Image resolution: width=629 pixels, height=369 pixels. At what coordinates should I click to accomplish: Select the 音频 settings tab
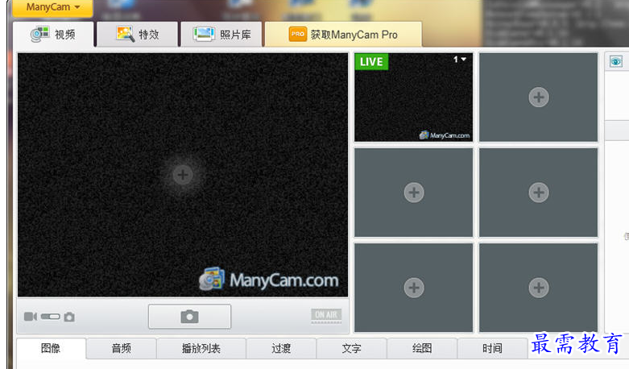click(121, 348)
